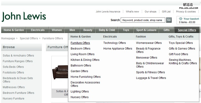Visit John Lewis Insurance link

pyautogui.click(x=108, y=12)
